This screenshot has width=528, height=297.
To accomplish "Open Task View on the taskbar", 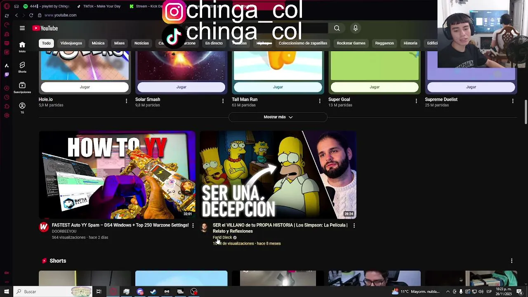I will [x=99, y=292].
